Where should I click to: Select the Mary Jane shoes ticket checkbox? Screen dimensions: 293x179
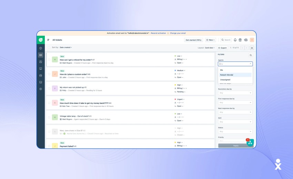(49, 132)
